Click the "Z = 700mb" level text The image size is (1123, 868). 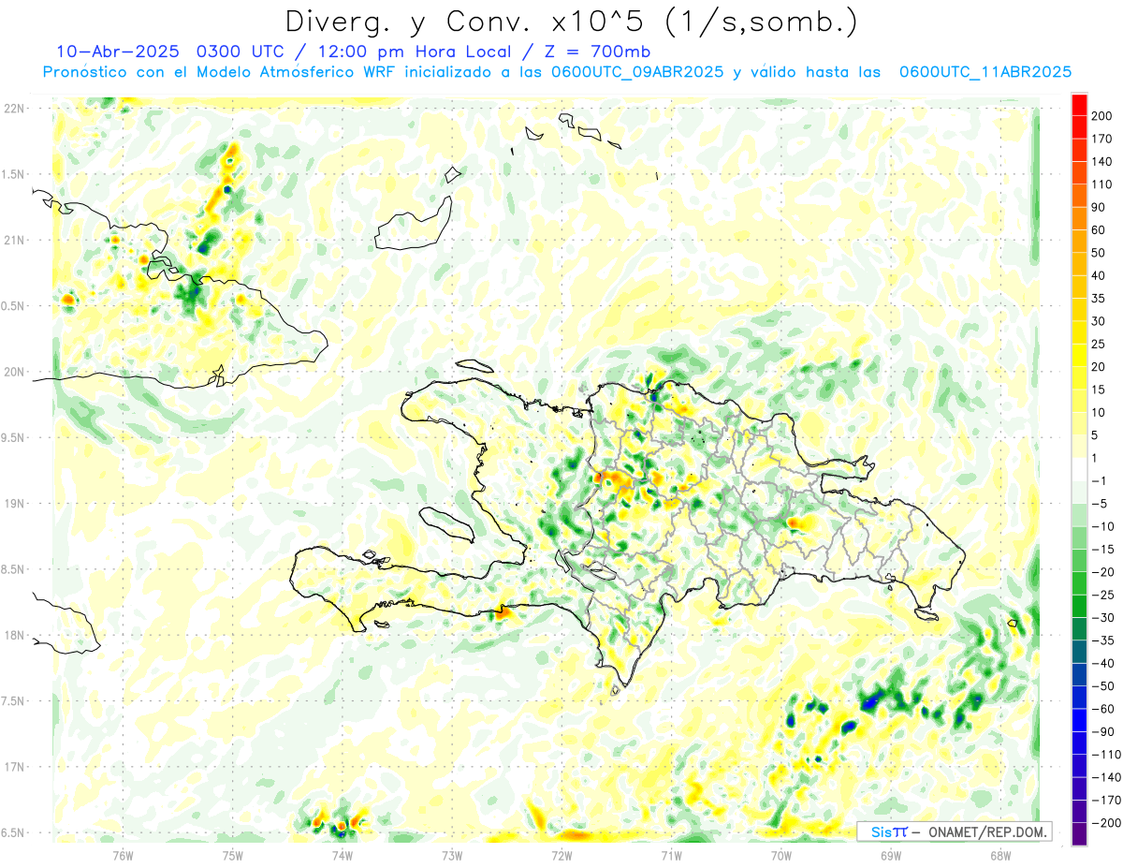599,51
